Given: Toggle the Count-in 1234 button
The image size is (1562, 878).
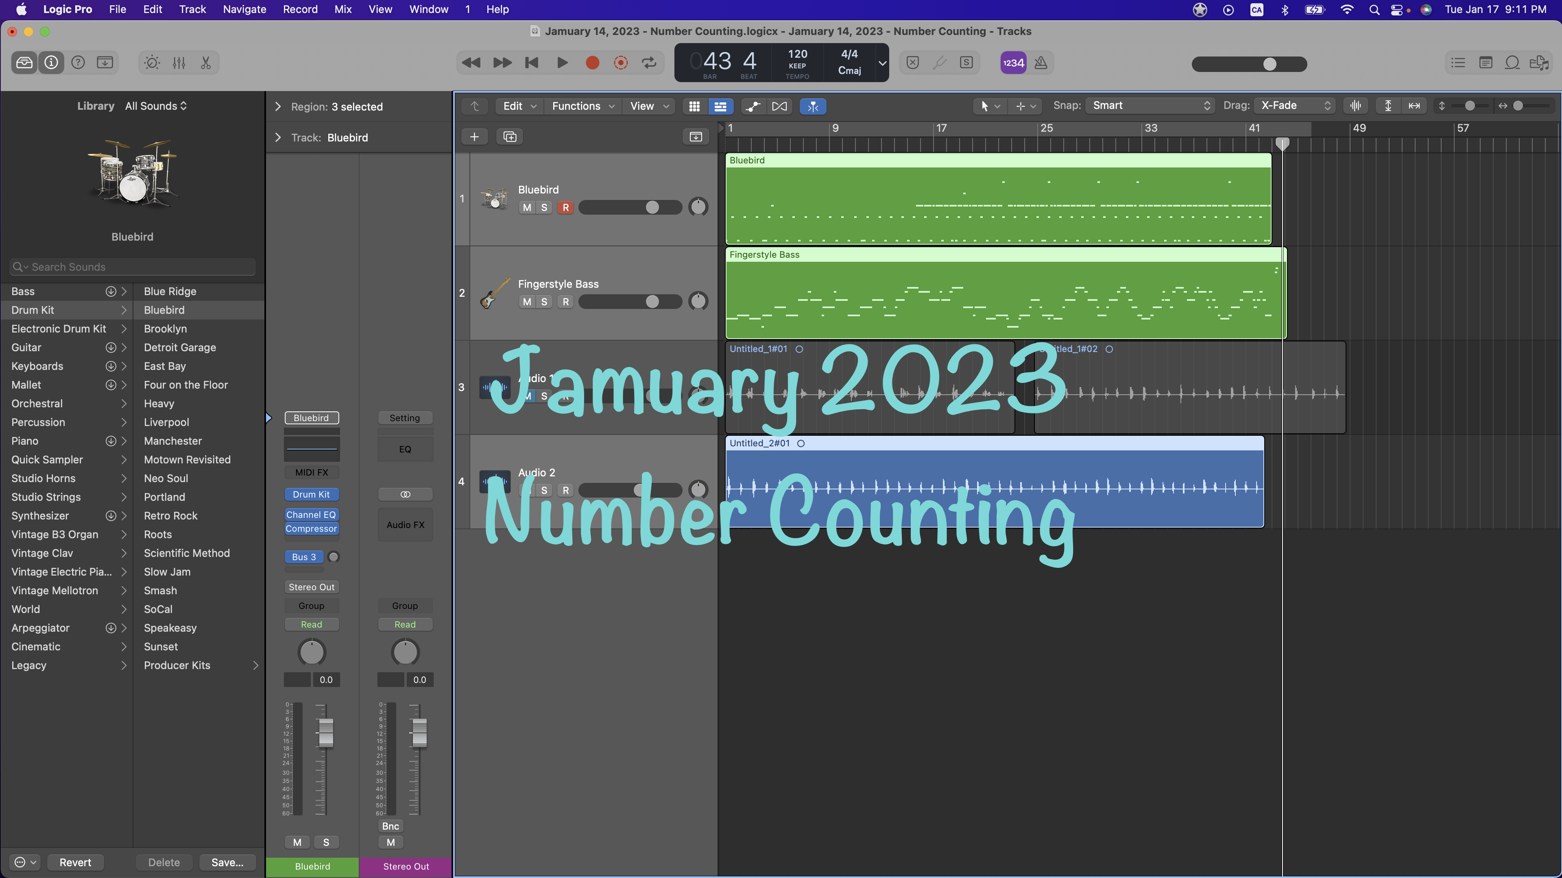Looking at the screenshot, I should 1013,63.
